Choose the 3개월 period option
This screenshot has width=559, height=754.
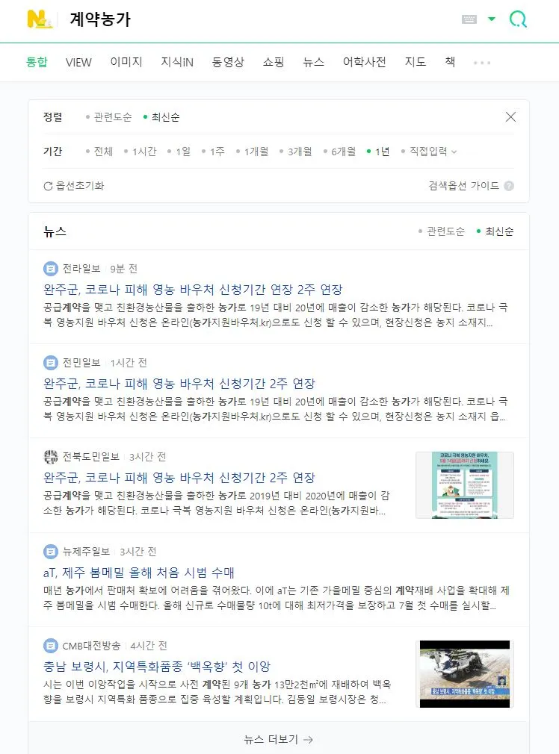296,152
